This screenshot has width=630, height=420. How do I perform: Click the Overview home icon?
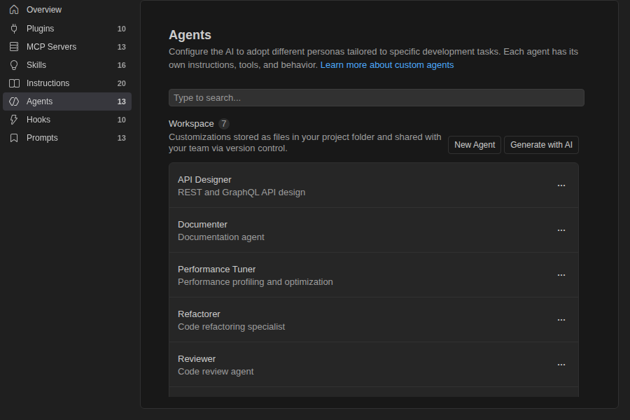pyautogui.click(x=14, y=10)
